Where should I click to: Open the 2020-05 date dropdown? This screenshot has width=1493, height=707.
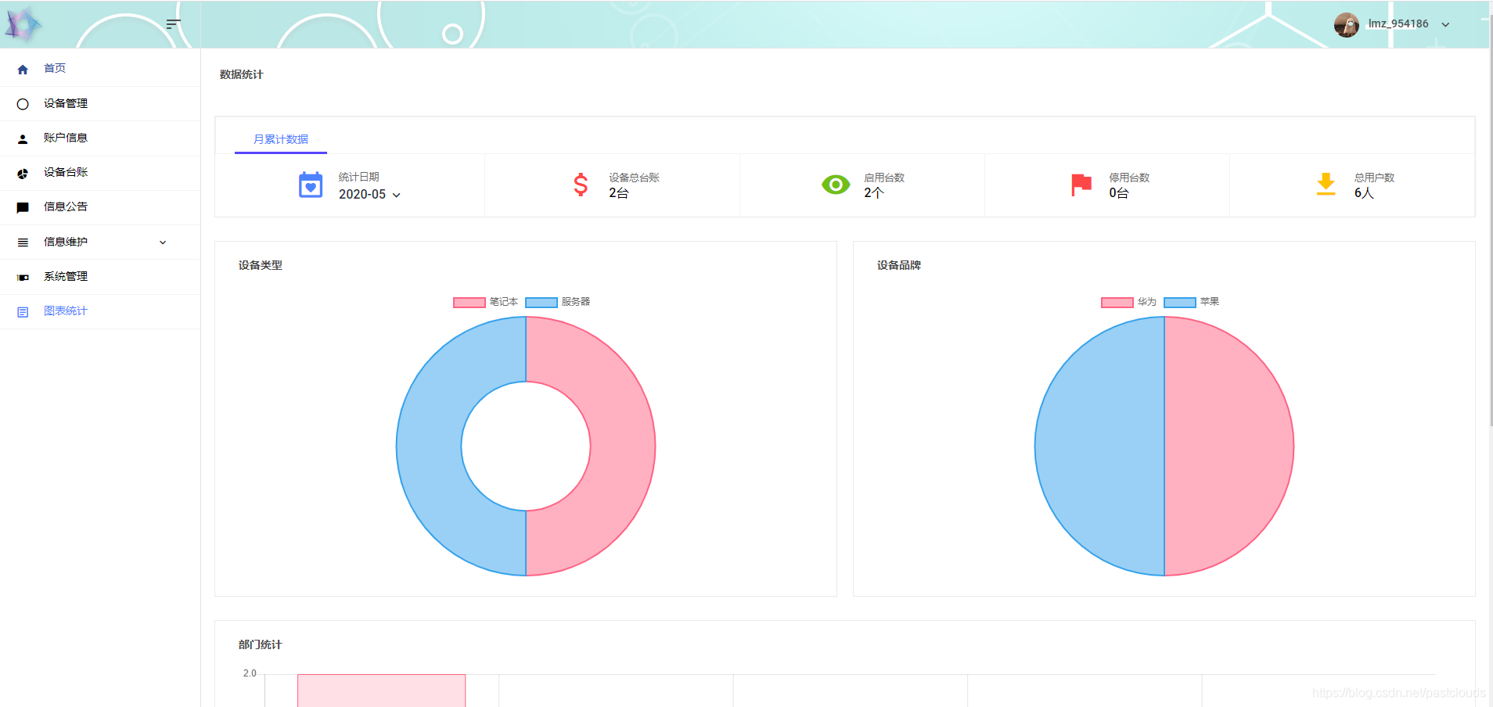369,195
